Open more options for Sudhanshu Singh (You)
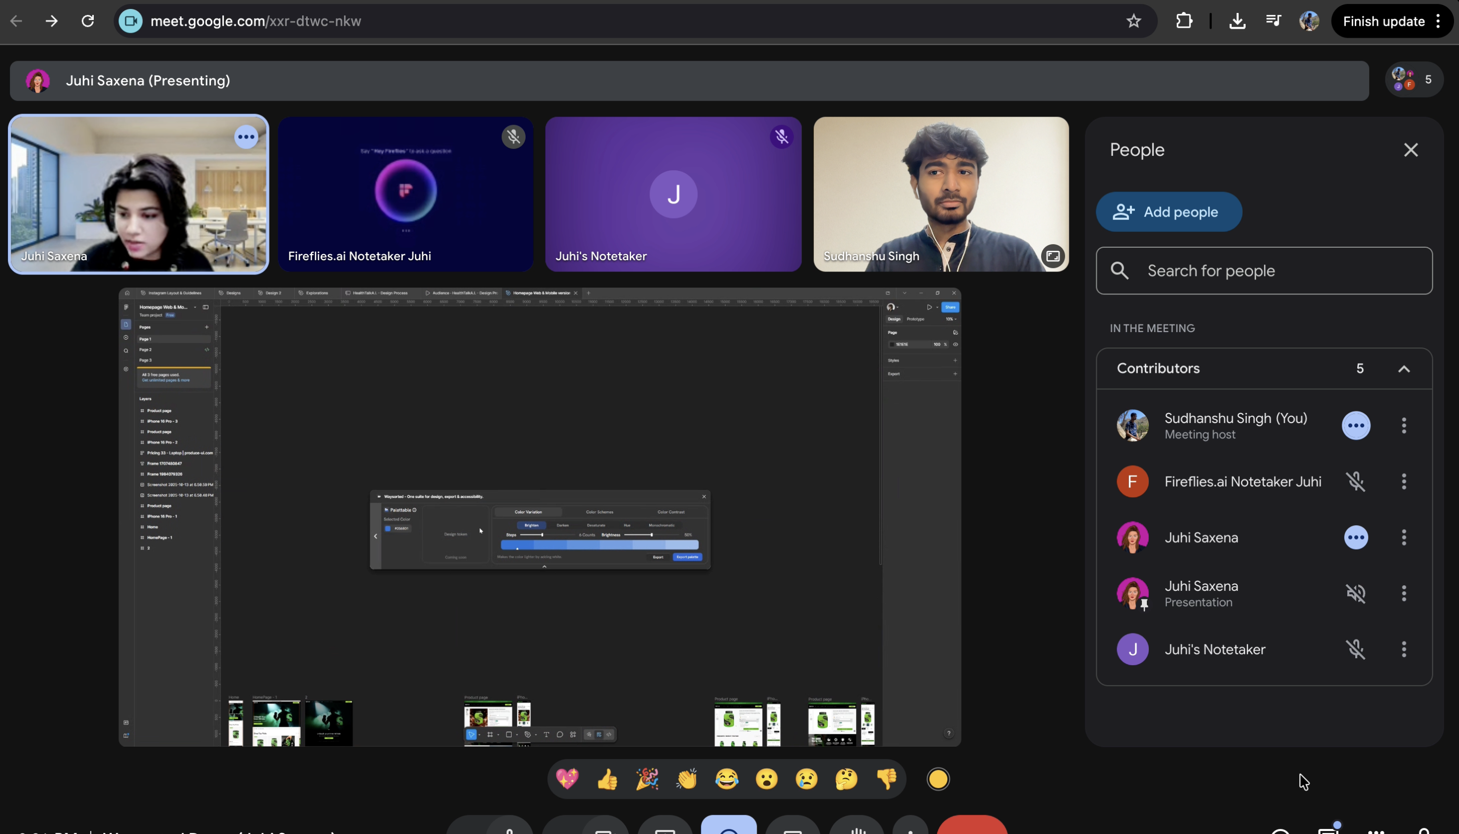 1403,425
